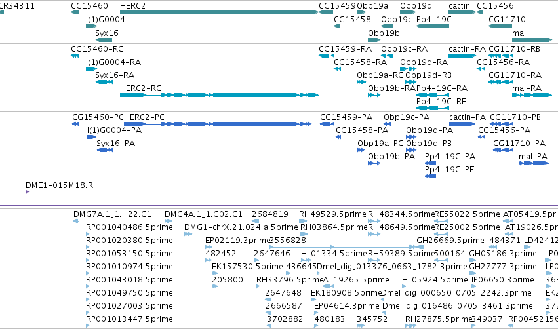Select the CG15456 gene label

click(x=495, y=6)
